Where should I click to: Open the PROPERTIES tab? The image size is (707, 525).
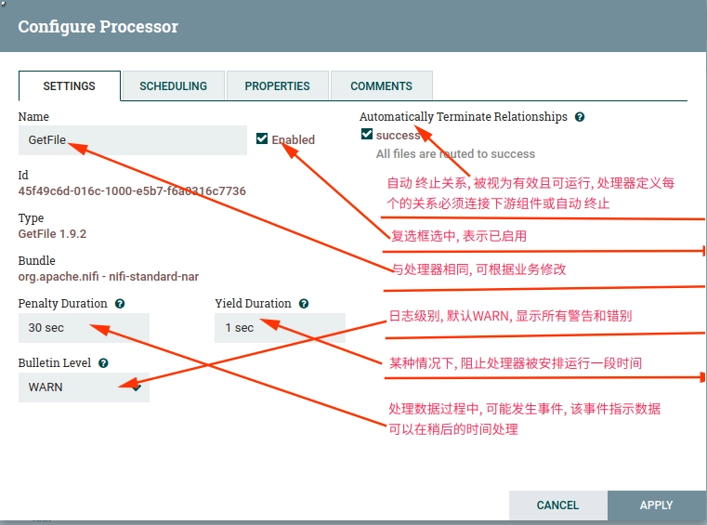pos(277,85)
